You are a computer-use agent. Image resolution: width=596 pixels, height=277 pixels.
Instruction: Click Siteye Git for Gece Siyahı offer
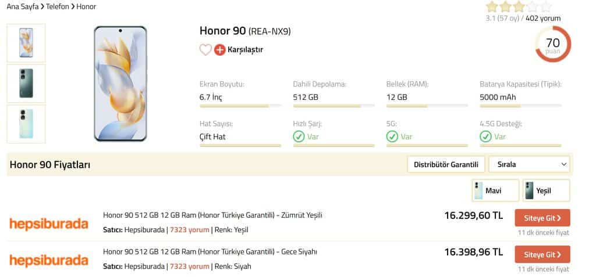pyautogui.click(x=542, y=254)
